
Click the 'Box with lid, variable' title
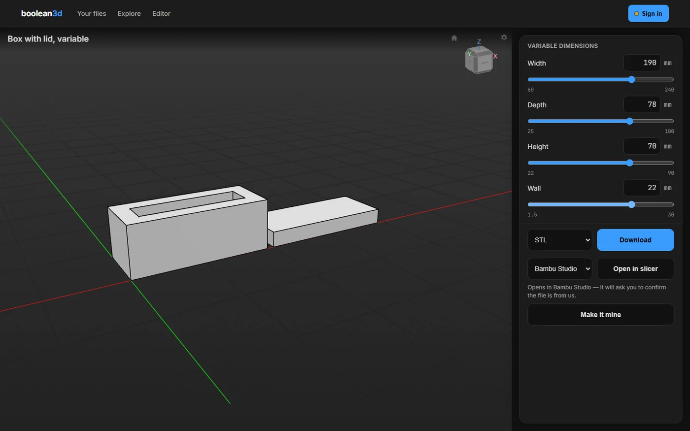tap(48, 39)
